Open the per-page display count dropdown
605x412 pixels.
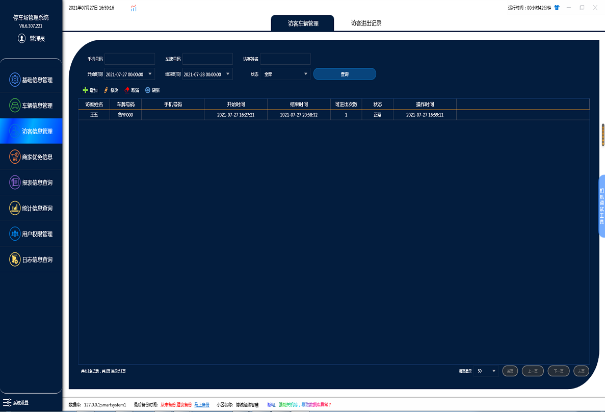pos(493,371)
